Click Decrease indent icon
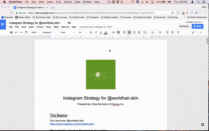 tap(167, 32)
